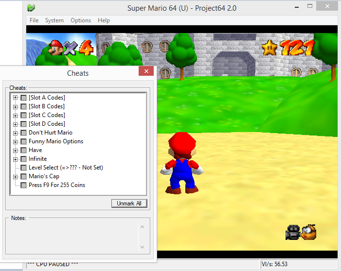Enable the [Slot C Codes] checkbox
This screenshot has width=341, height=271.
click(x=23, y=115)
